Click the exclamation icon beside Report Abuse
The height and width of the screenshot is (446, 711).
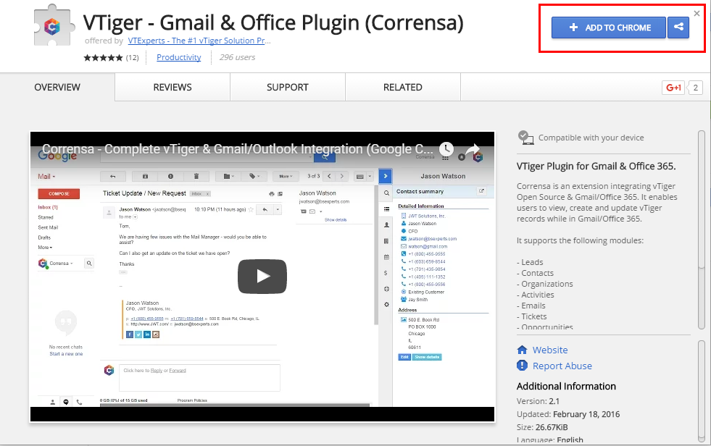pos(523,366)
